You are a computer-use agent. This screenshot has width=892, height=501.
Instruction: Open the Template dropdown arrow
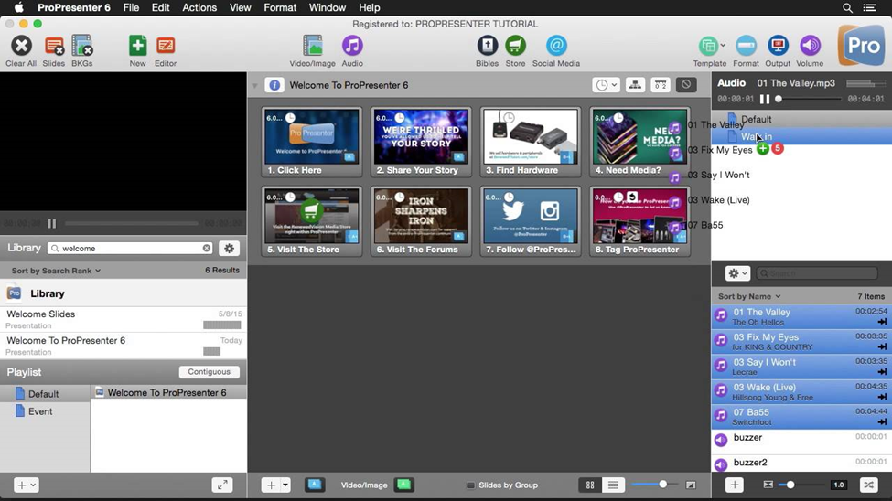[x=723, y=45]
